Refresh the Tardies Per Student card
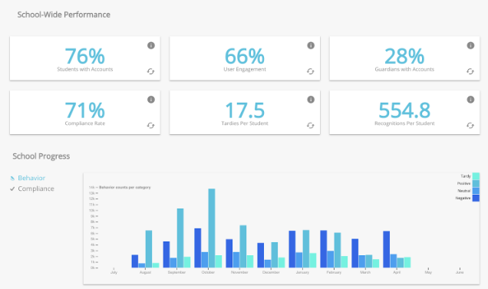Image resolution: width=488 pixels, height=289 pixels. pos(310,126)
